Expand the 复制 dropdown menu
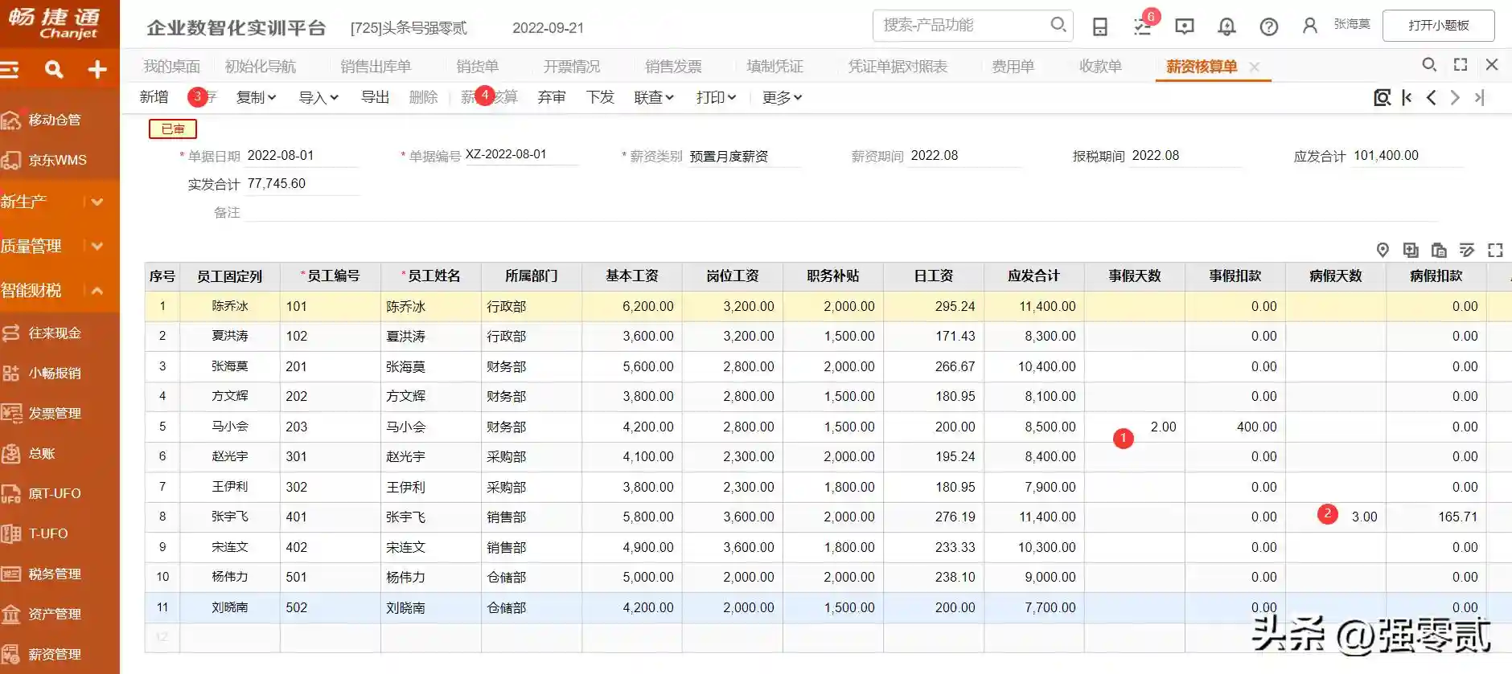 click(x=256, y=98)
